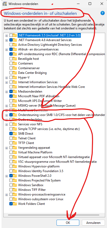The width and height of the screenshot is (107, 228).
Task: Expand the Internet Information Services tree node
Action: click(6, 82)
